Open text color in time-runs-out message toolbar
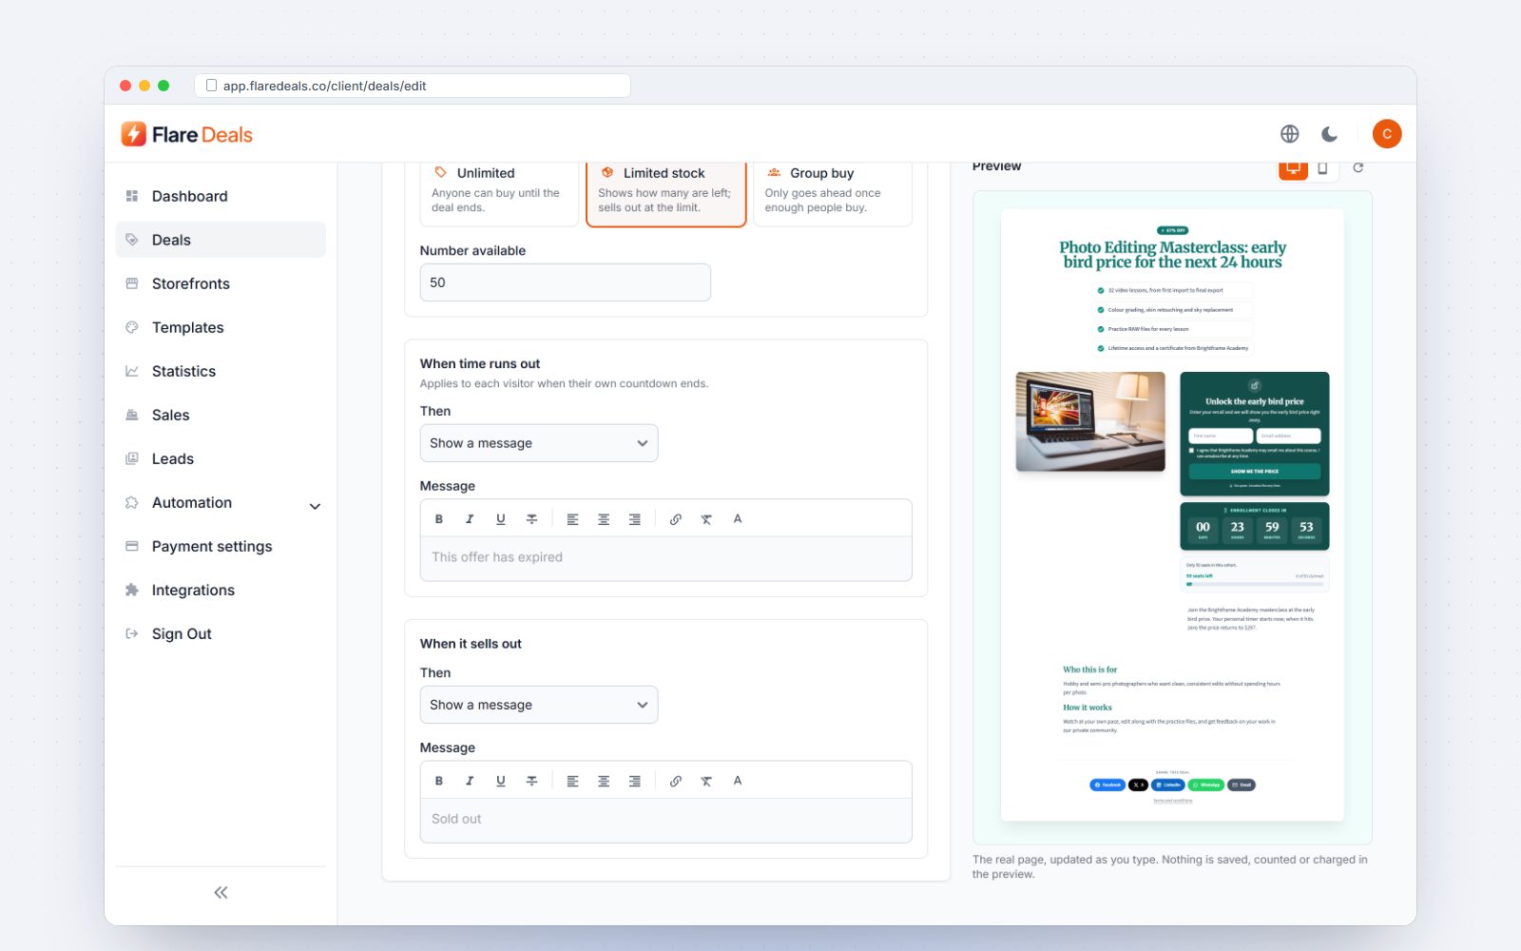Screen dimensions: 1521x951 coord(738,519)
